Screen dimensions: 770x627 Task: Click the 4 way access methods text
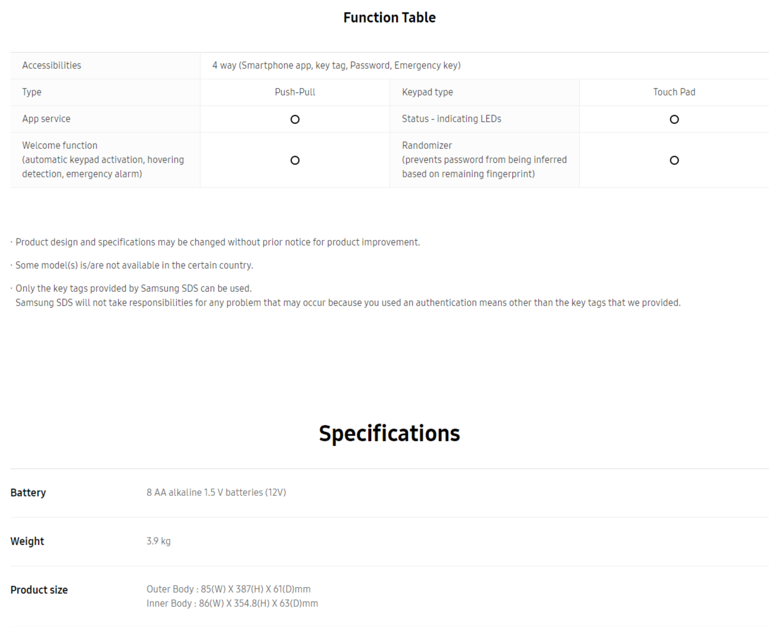pos(336,65)
